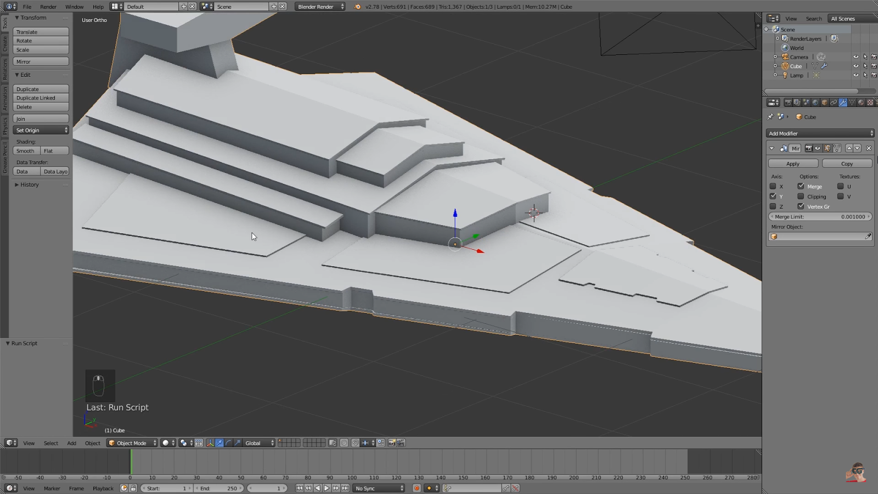The image size is (878, 494).
Task: Open the world properties tab
Action: click(x=815, y=103)
